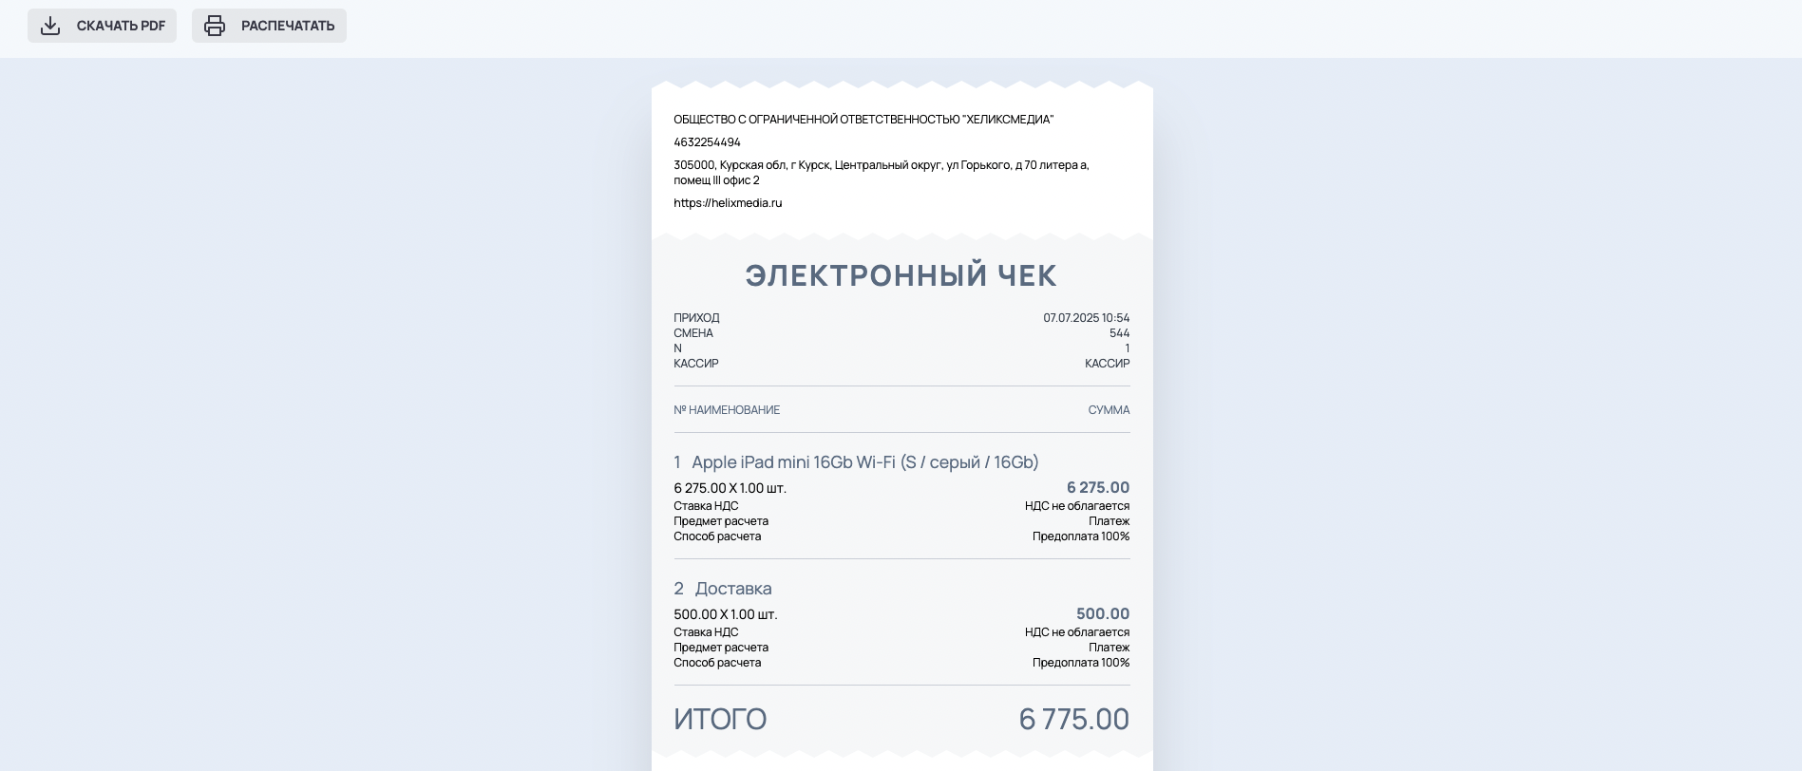Click the bold 6 275.00 item amount
Screen dimensions: 1802x771
pyautogui.click(x=1097, y=488)
